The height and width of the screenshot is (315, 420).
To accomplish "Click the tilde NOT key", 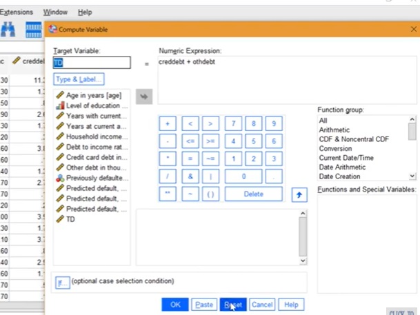I will click(x=190, y=194).
